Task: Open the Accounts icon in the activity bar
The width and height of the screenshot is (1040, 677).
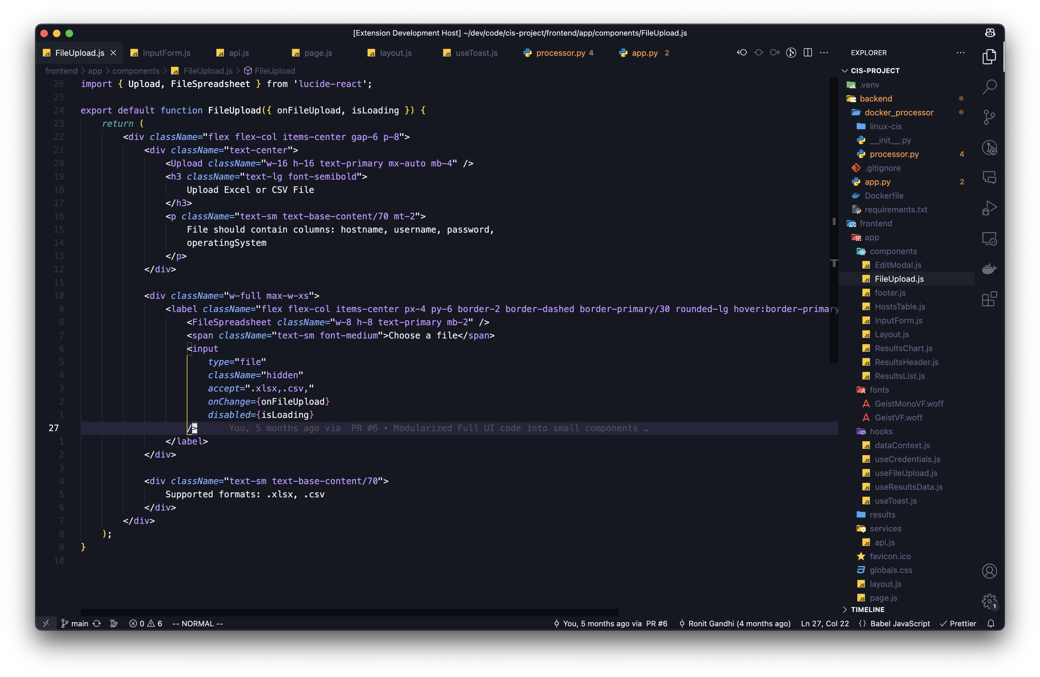Action: (x=990, y=571)
